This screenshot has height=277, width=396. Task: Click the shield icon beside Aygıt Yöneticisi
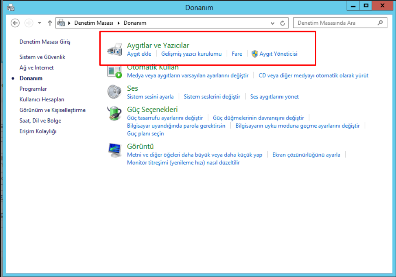pyautogui.click(x=255, y=54)
